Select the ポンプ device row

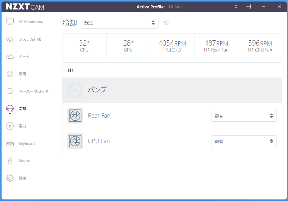(172, 90)
